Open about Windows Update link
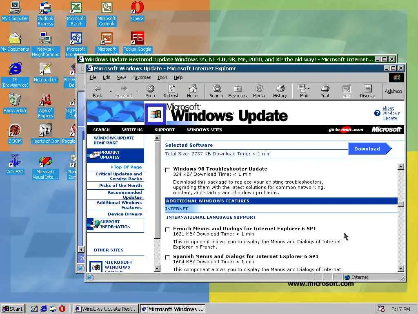The width and height of the screenshot is (418, 314). (391, 113)
